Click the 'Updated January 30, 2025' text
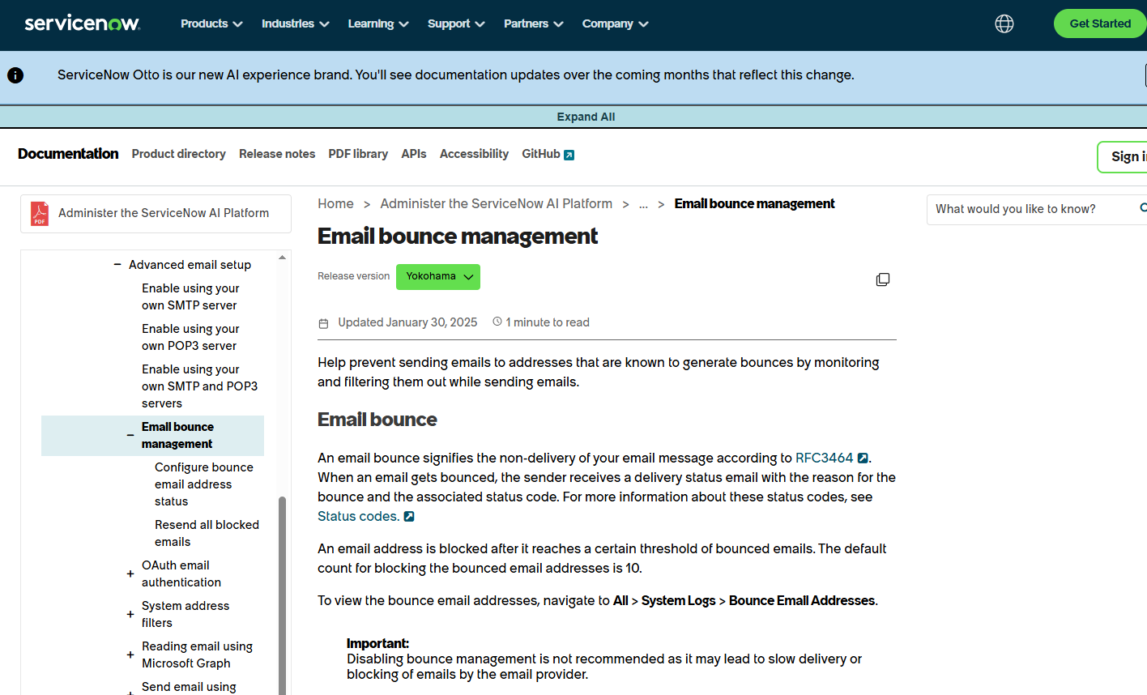This screenshot has height=695, width=1147. (x=407, y=322)
